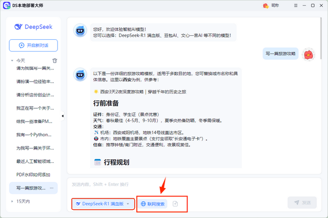The width and height of the screenshot is (328, 218).
Task: Click the metro icon beside 市内
Action: pyautogui.click(x=96, y=138)
